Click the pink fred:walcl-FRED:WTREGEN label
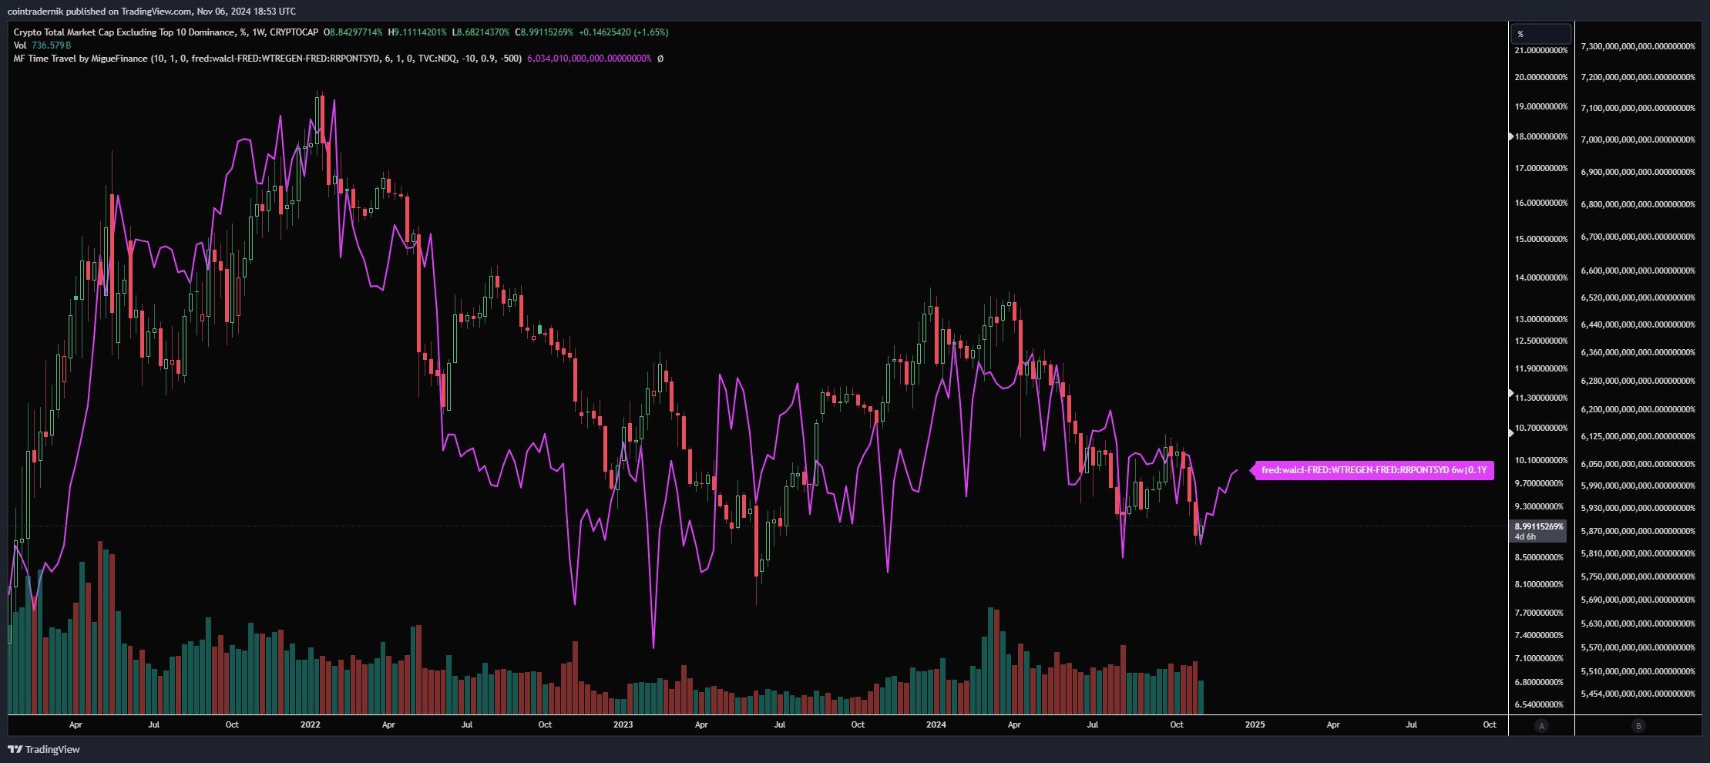1710x763 pixels. (1373, 470)
